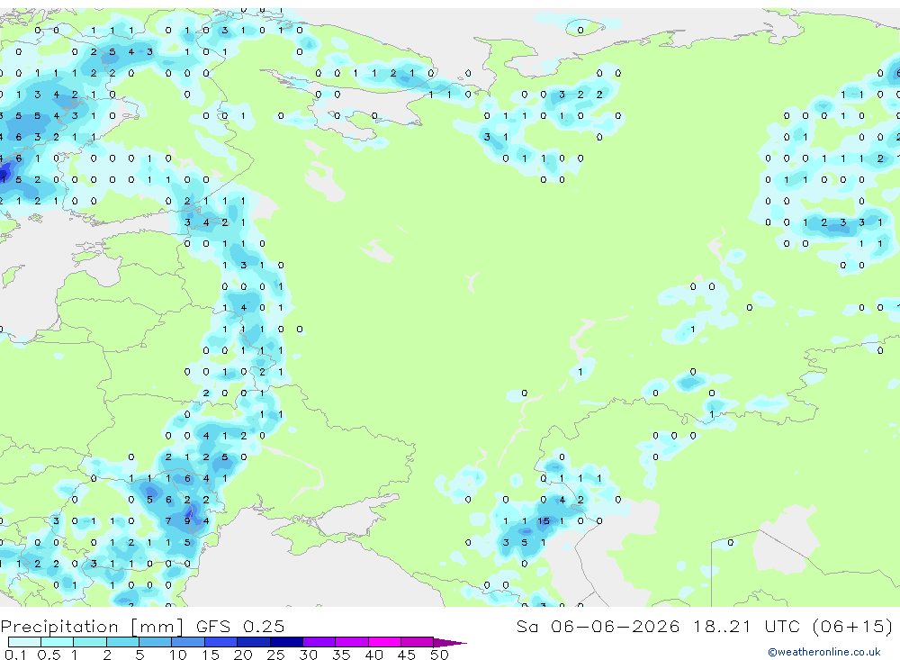Select the 25–30 mm navy legend swatch
The image size is (900, 660).
click(x=286, y=642)
